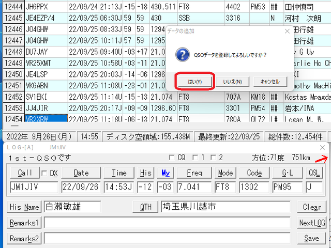Click the empty Remarks2 text field
Screen dimensions: 331x248
coord(167,239)
